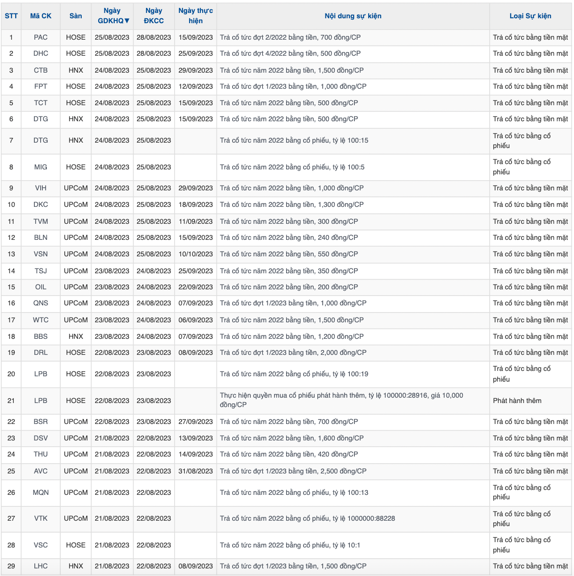
Task: Click the Mã CK column header
Action: pyautogui.click(x=41, y=16)
